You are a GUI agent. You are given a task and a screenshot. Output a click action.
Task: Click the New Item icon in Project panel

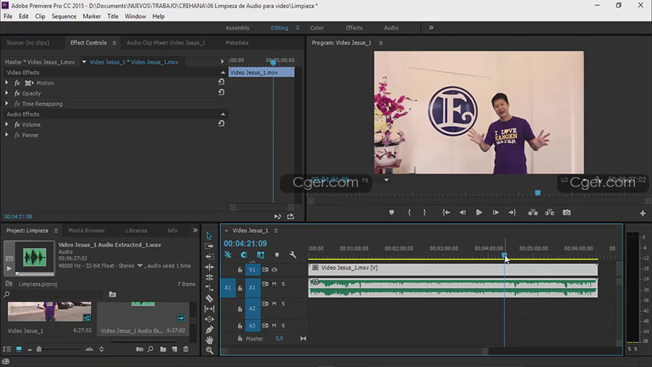[x=174, y=349]
